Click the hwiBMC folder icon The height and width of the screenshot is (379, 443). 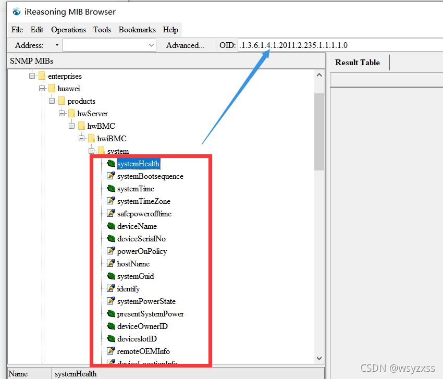(x=91, y=138)
